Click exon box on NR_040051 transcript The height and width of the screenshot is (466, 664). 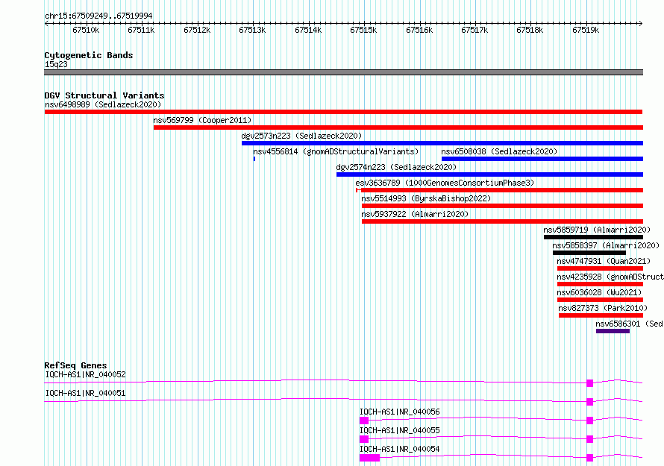point(590,402)
